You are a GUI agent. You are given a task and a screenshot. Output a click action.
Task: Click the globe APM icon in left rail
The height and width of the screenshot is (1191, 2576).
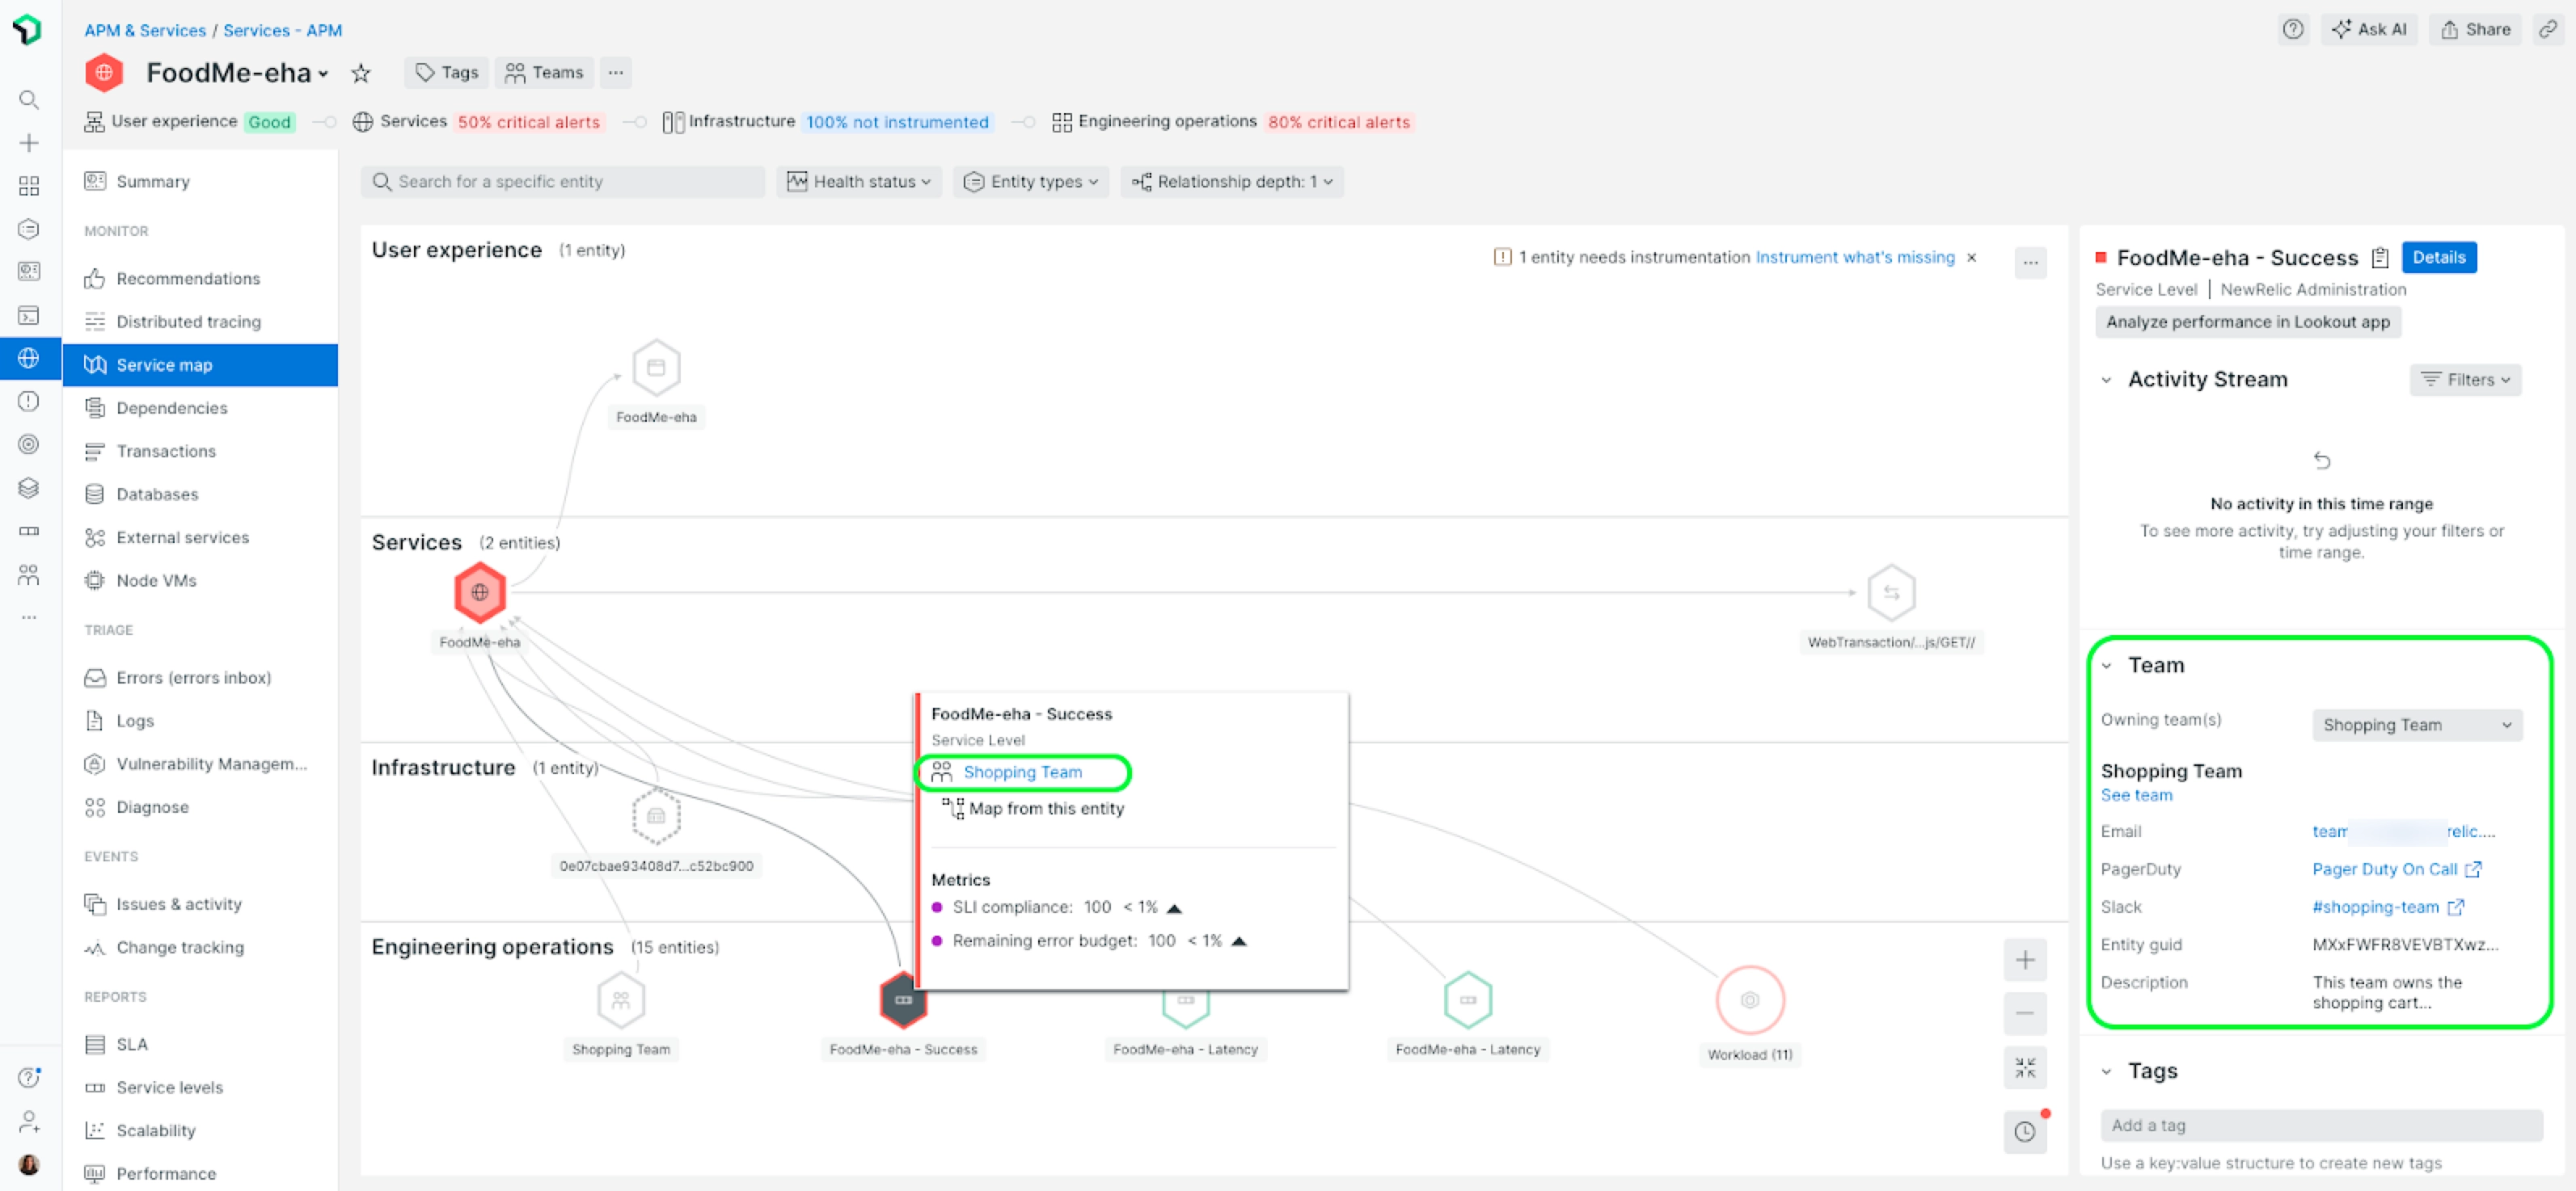click(29, 358)
